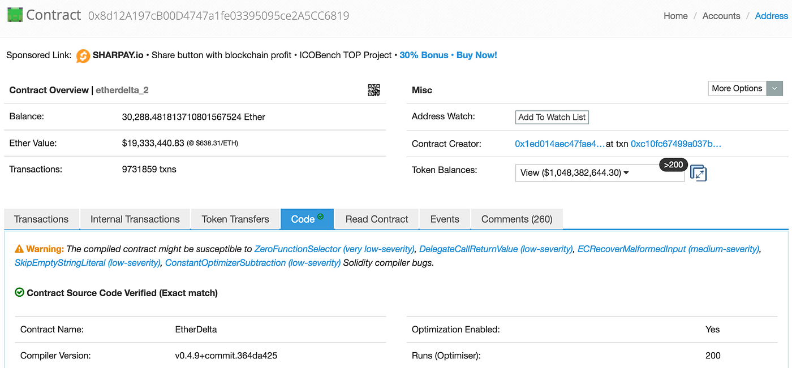Click the SHARPAY.io sponsored text
This screenshot has height=368, width=792.
point(119,55)
